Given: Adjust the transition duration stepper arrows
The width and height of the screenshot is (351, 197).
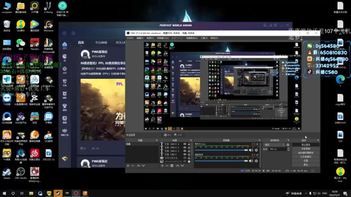Looking at the screenshot, I should [x=288, y=149].
